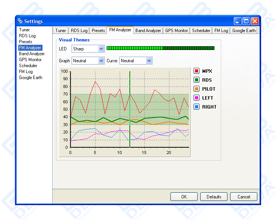Select the RDS Log tab

tap(79, 31)
